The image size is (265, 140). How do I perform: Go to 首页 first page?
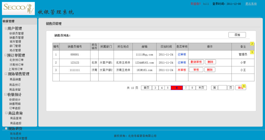click(x=146, y=88)
